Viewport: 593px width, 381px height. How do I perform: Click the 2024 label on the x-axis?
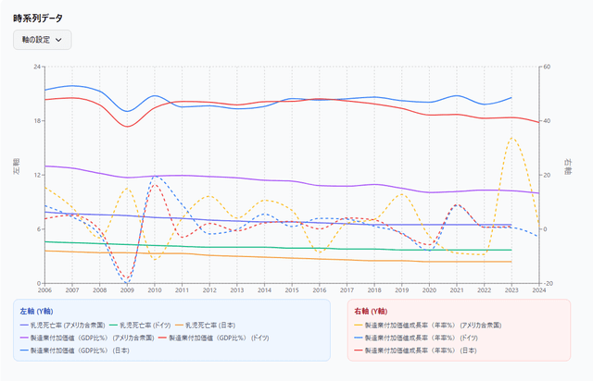pyautogui.click(x=538, y=290)
